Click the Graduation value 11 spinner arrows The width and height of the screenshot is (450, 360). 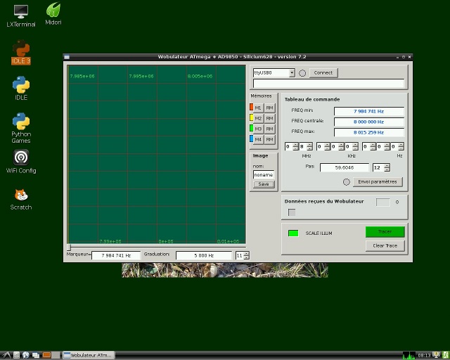pyautogui.click(x=245, y=255)
